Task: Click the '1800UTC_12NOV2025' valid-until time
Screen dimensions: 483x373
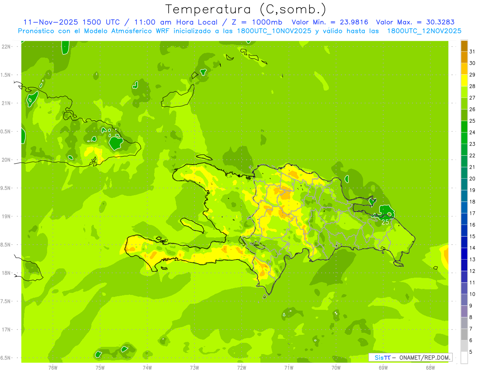Action: click(424, 31)
